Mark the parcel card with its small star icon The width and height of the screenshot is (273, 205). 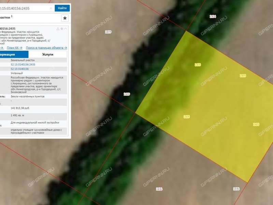pyautogui.click(x=62, y=29)
